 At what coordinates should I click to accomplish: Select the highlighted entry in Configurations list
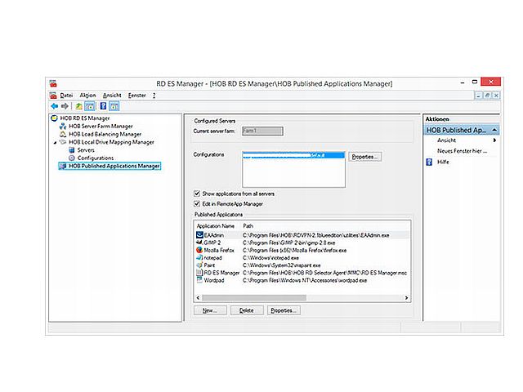tap(293, 155)
